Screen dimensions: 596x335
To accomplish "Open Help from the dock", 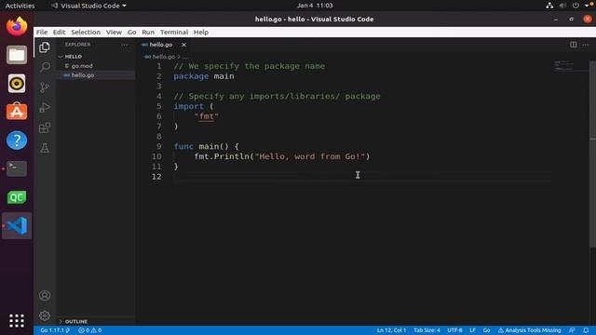I will [17, 141].
